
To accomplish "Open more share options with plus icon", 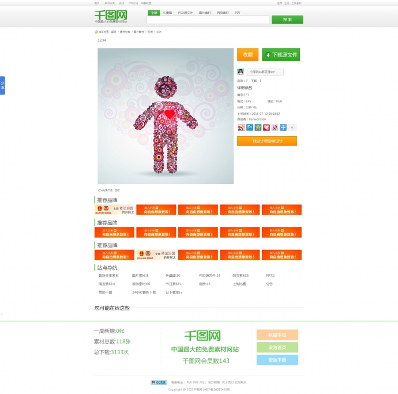I will [283, 127].
